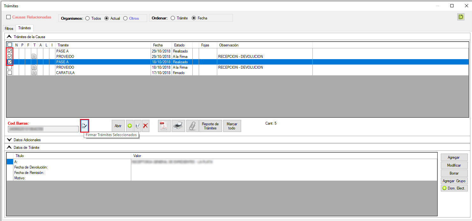
Task: Select the Todos organismos radio button
Action: pyautogui.click(x=88, y=18)
